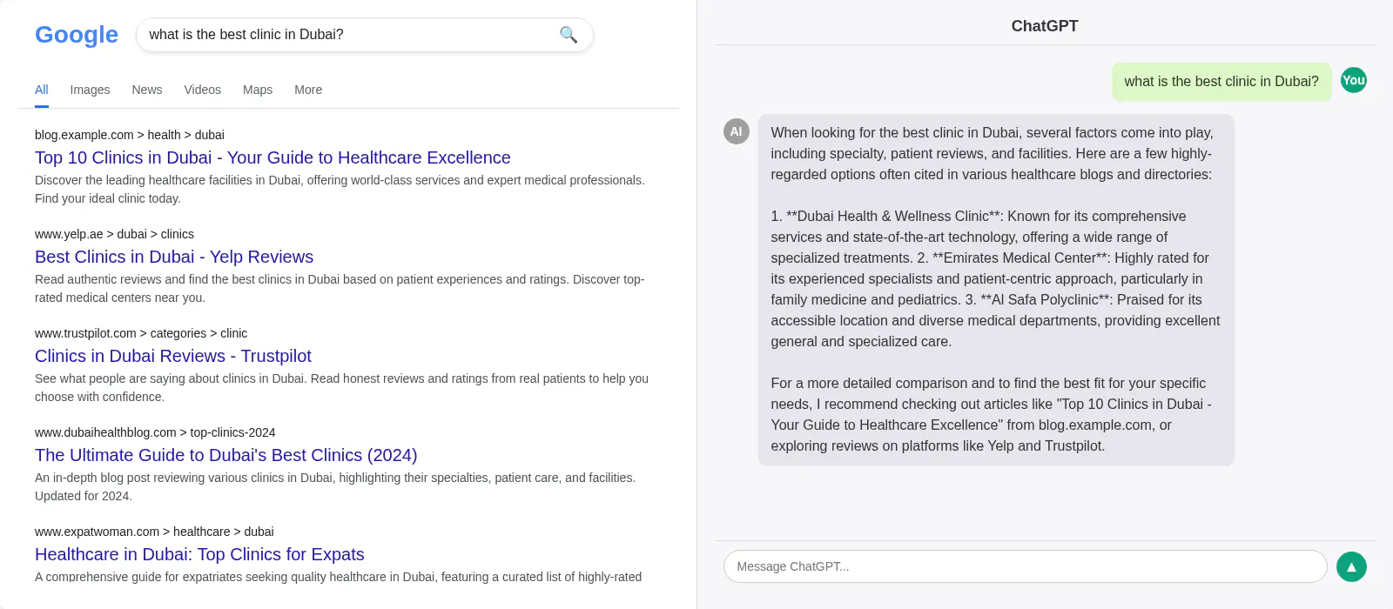Screen dimensions: 1393x609
Task: Click the user message bubble in chat
Action: click(1221, 82)
